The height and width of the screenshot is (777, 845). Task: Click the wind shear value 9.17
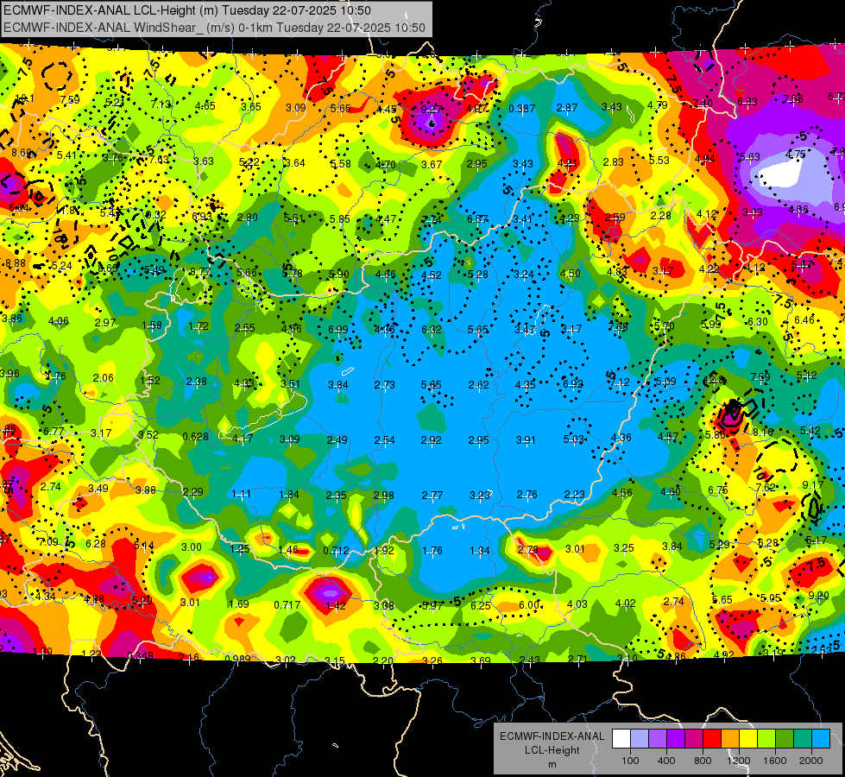pos(813,484)
